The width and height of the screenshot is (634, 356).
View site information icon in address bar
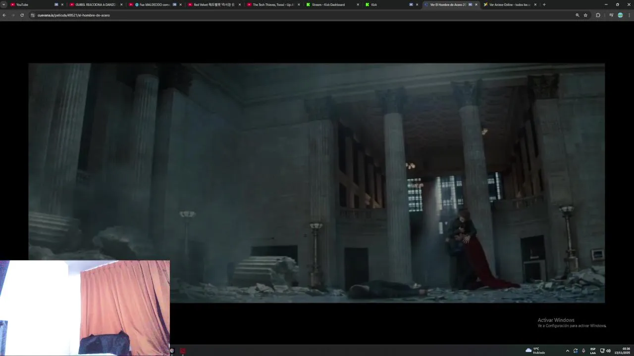click(33, 15)
